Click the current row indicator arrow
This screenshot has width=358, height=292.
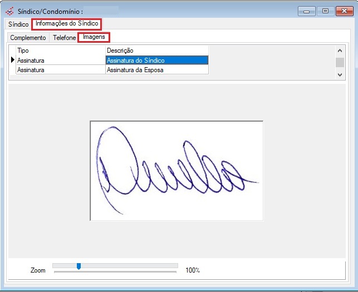pos(12,60)
